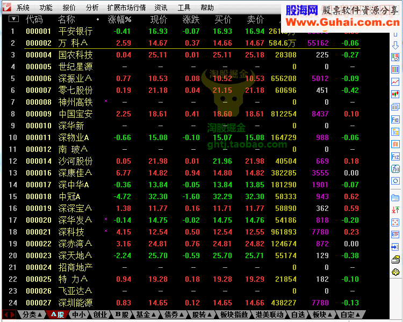Open the candlestick K-line chart icon
The height and width of the screenshot is (322, 403).
(395, 94)
